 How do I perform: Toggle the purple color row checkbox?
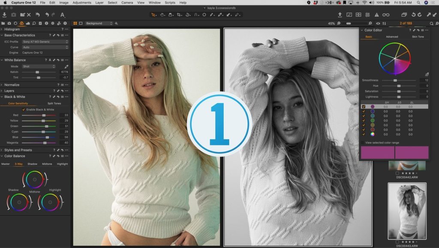(364, 107)
